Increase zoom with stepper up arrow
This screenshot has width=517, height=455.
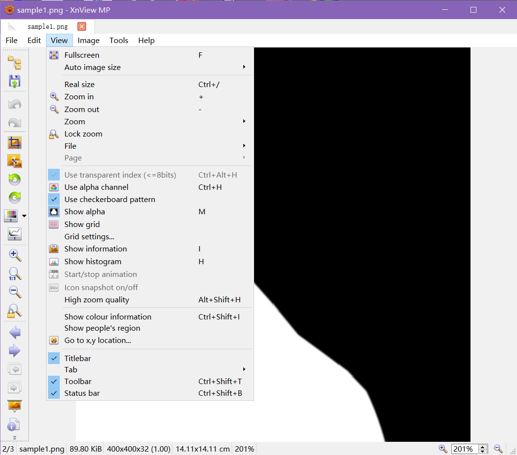483,447
